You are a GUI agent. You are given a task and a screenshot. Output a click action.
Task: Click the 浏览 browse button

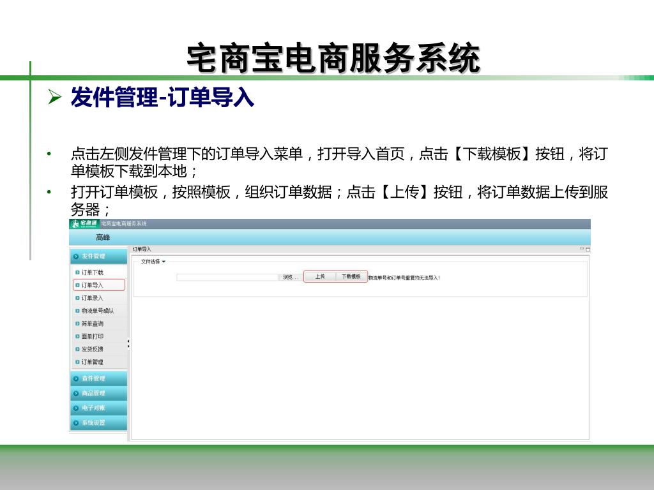(x=291, y=278)
